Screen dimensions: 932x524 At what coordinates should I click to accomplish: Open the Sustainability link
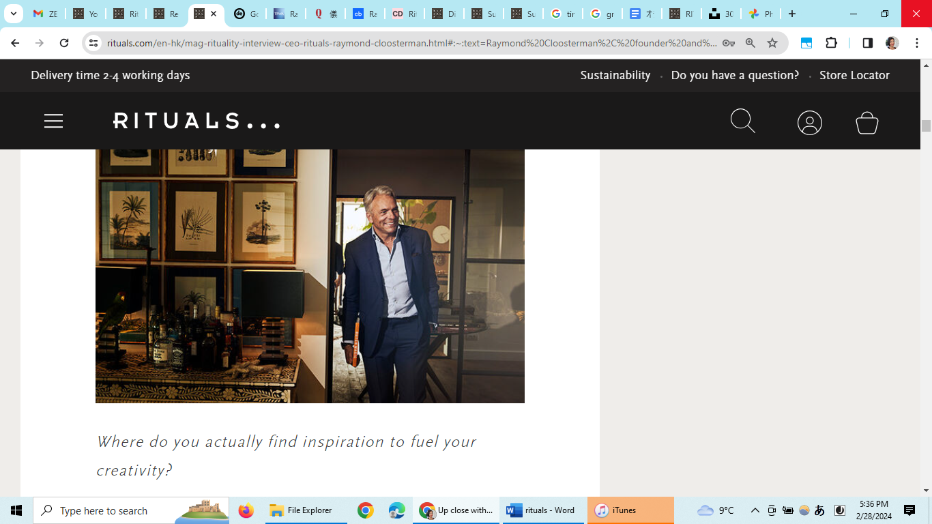(615, 75)
